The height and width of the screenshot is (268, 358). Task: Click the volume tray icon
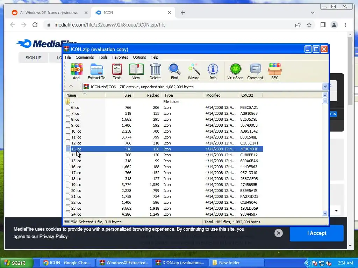click(329, 263)
